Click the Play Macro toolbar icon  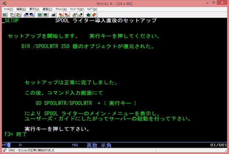click(x=75, y=15)
